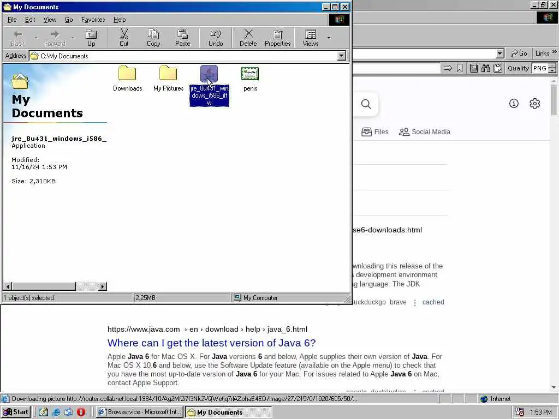Click the magnifier search button on the web page
Viewport: 559px width, 419px height.
click(366, 104)
